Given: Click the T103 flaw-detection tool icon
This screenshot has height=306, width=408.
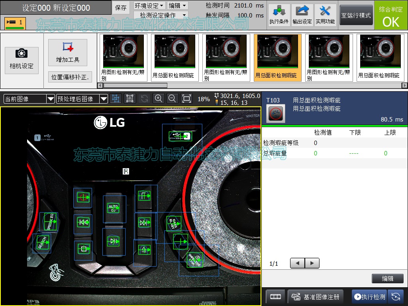Looking at the screenshot, I should [x=276, y=114].
